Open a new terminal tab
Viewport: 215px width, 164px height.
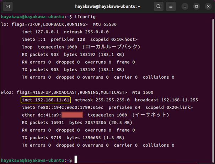coord(8,6)
